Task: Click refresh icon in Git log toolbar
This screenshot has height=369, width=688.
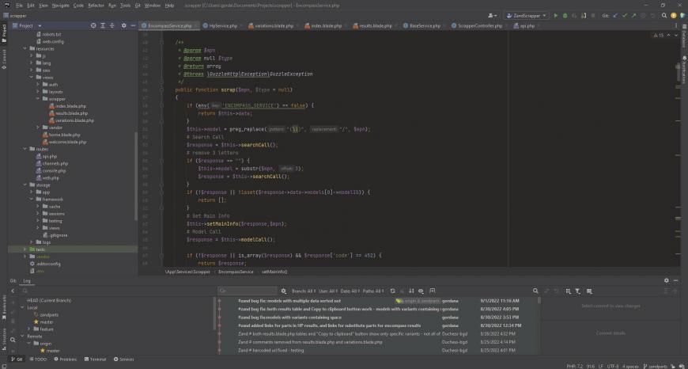Action: [393, 291]
